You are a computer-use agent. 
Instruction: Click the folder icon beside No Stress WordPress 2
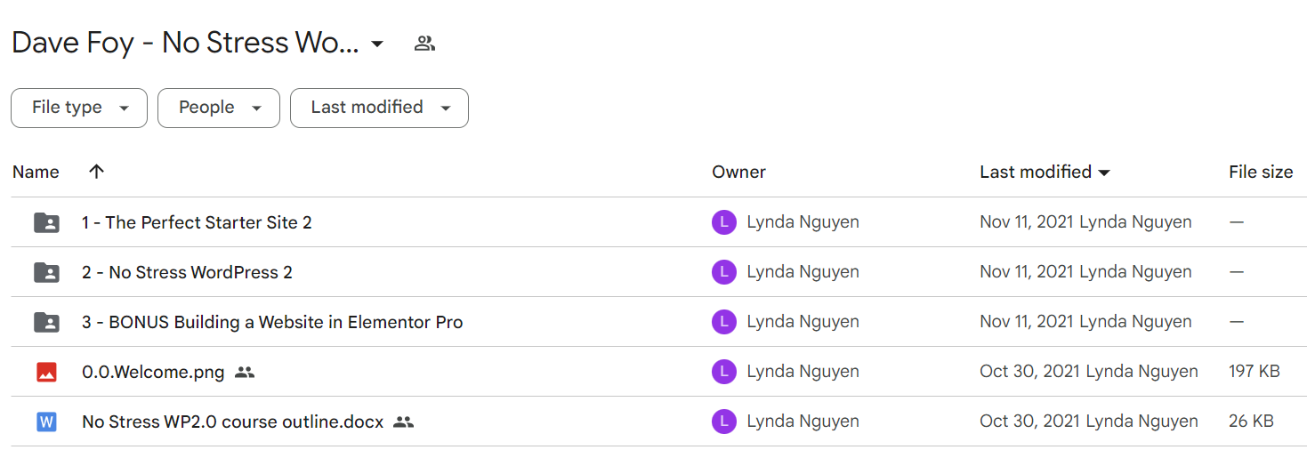click(x=46, y=272)
